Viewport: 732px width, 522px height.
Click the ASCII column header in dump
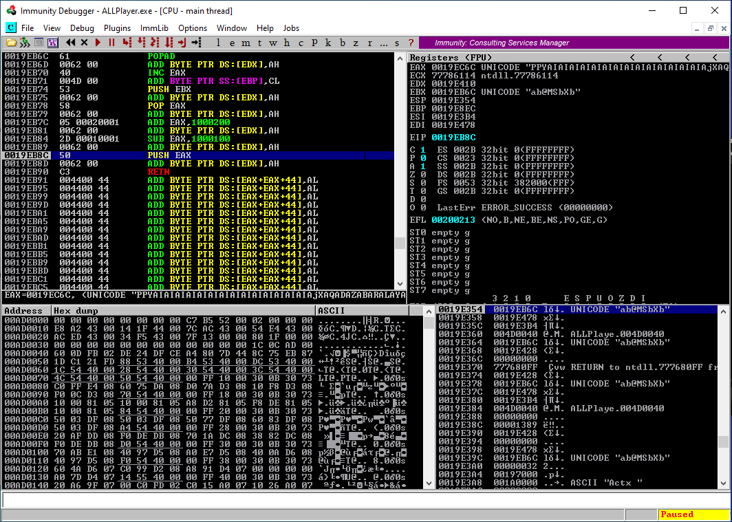(x=363, y=311)
